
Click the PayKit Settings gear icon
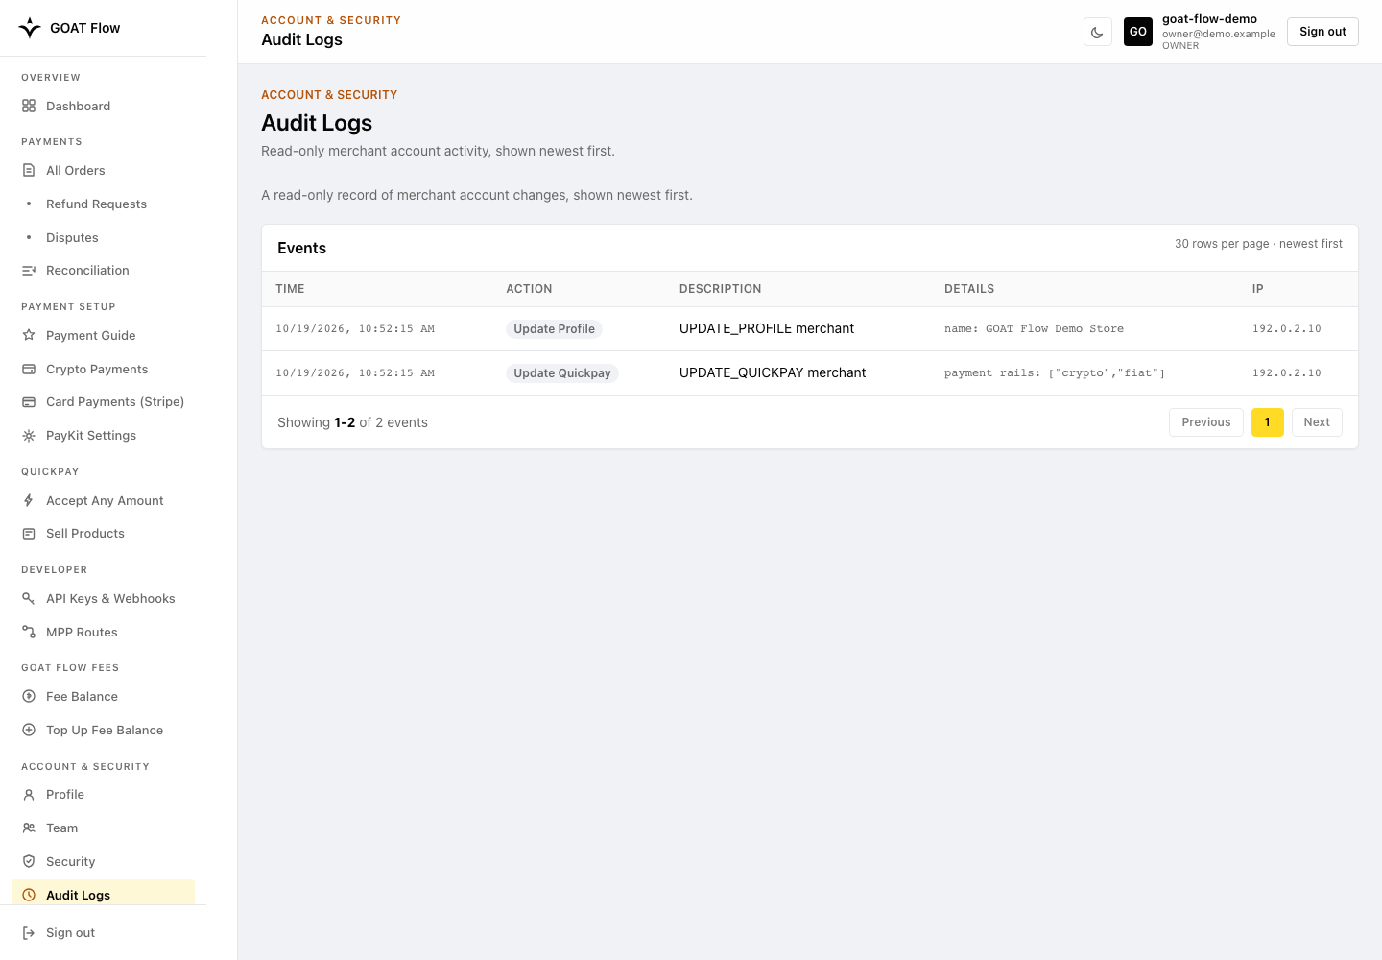[x=29, y=436]
